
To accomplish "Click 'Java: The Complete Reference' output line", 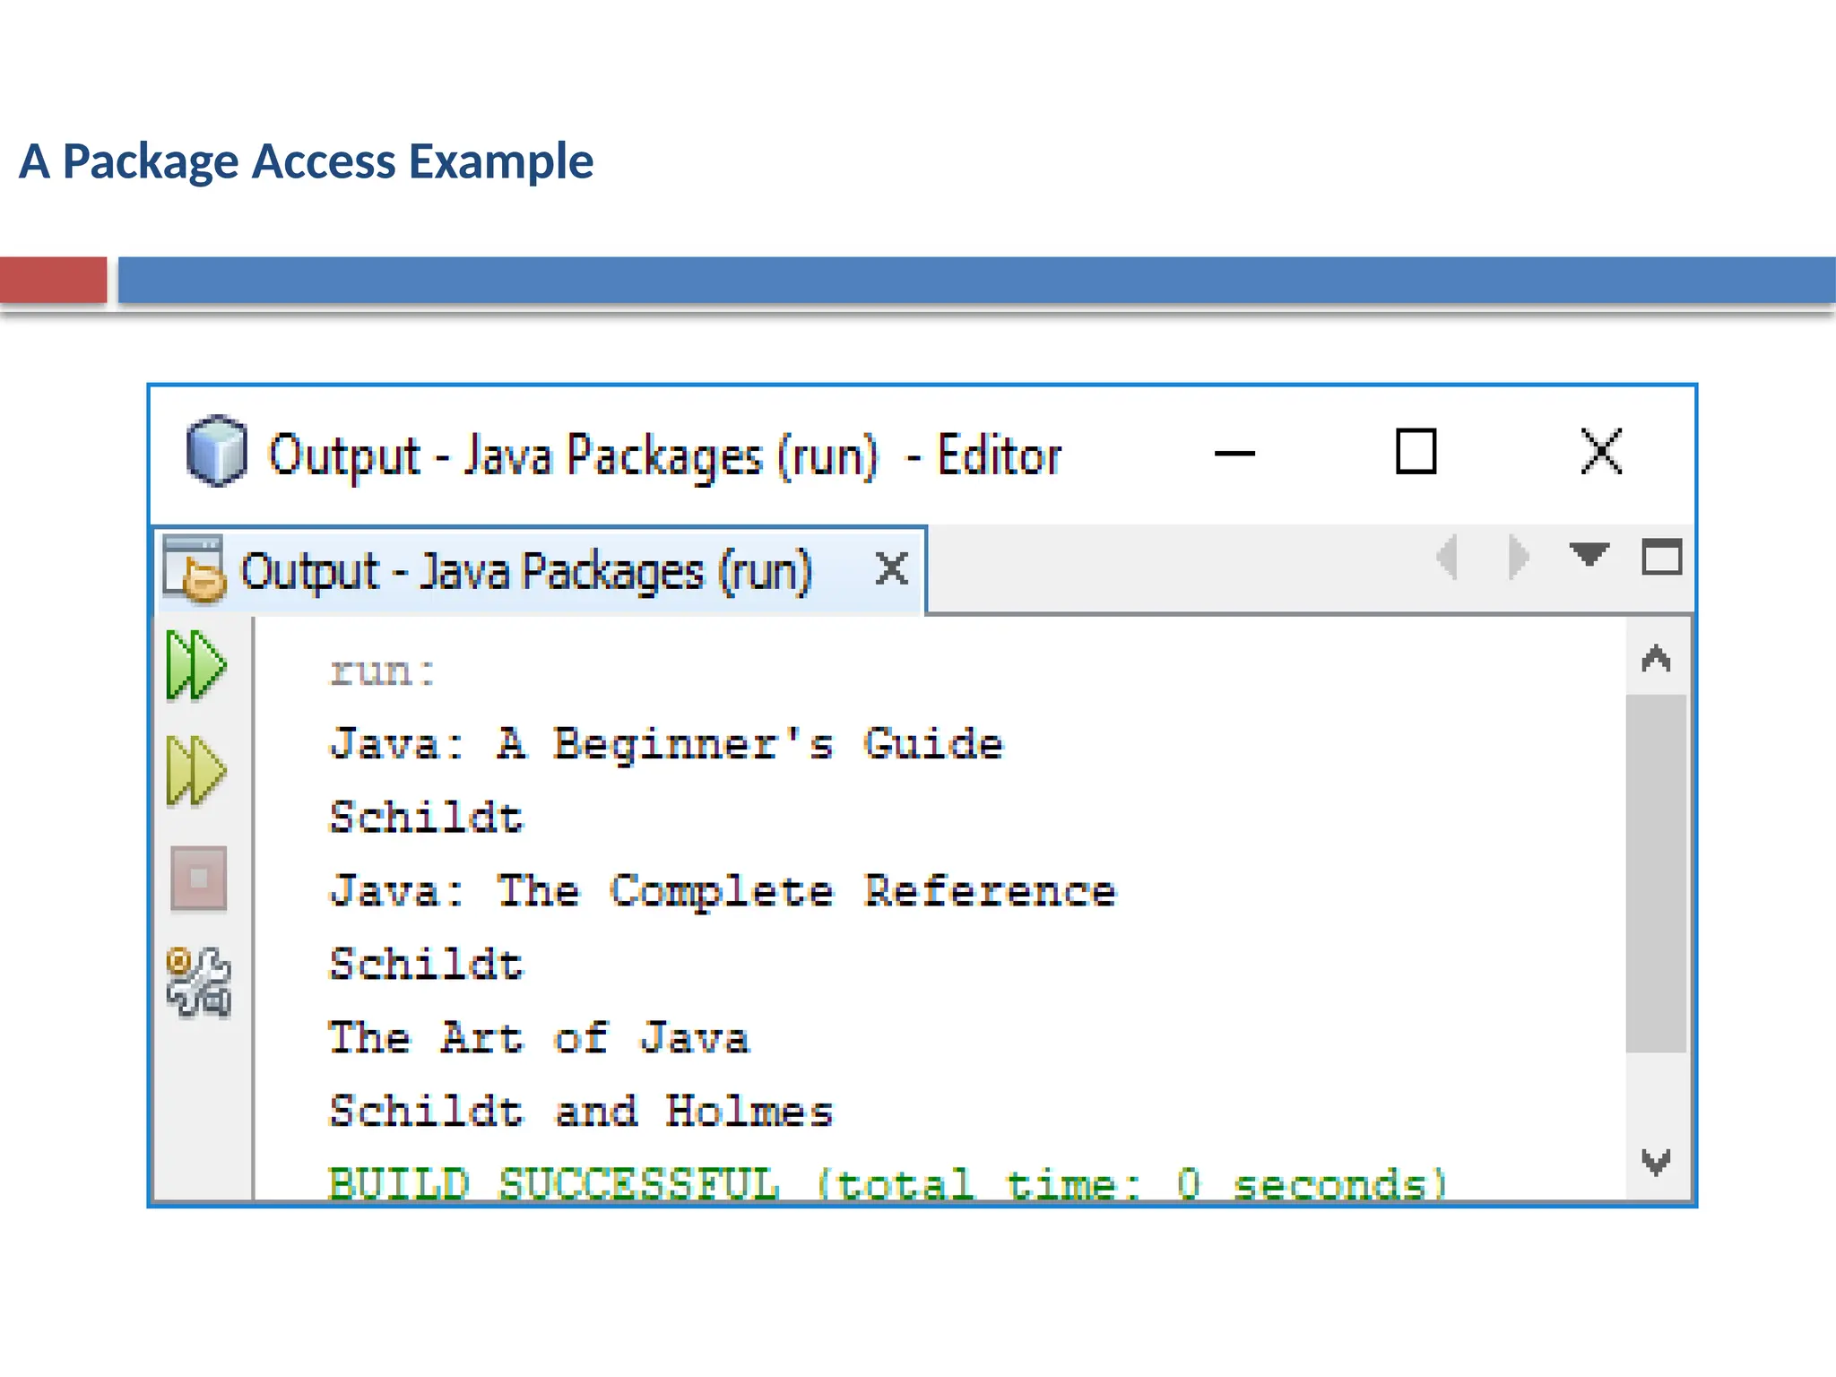I will (x=723, y=893).
